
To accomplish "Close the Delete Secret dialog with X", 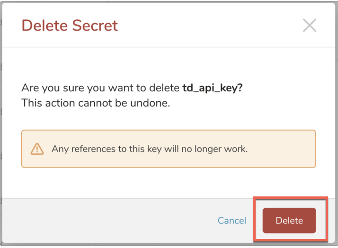I will pyautogui.click(x=309, y=25).
